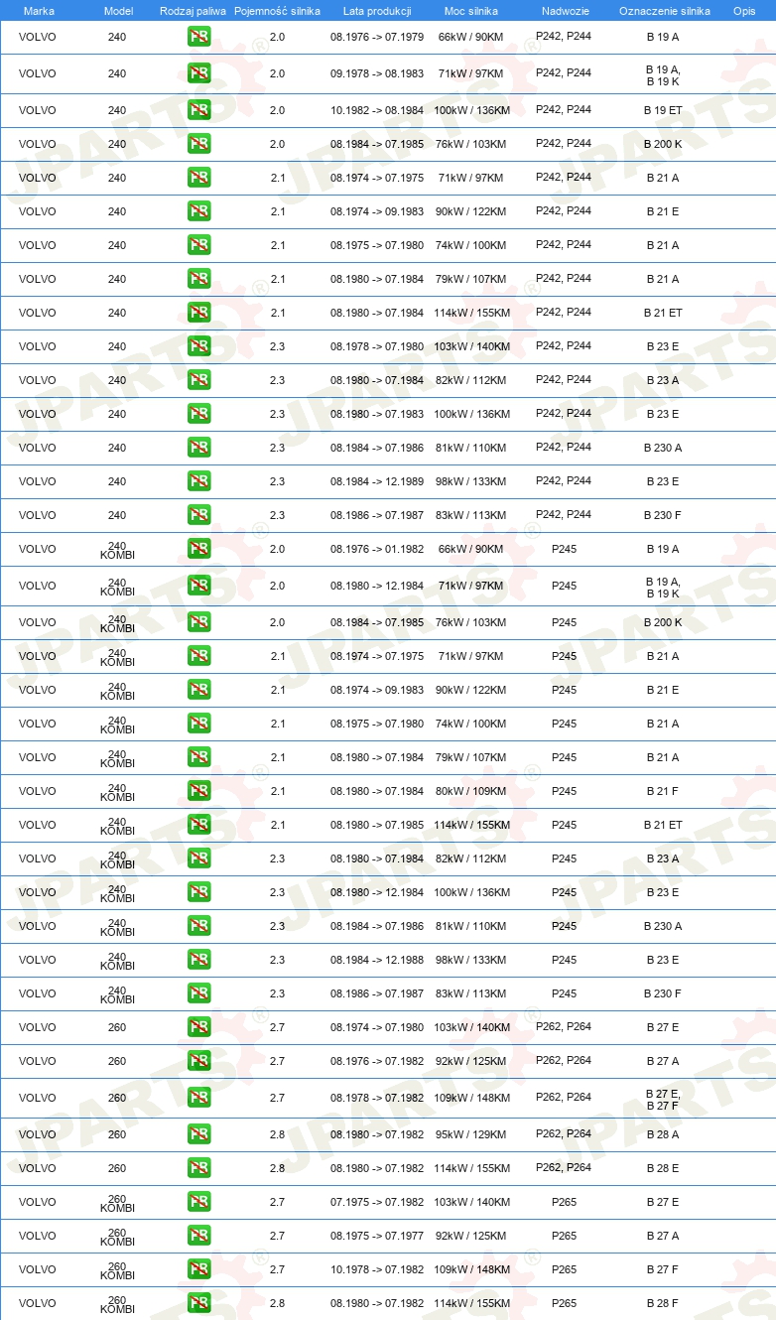Image resolution: width=776 pixels, height=1320 pixels.
Task: Select power cell '80kW / 109KM'
Action: point(471,791)
